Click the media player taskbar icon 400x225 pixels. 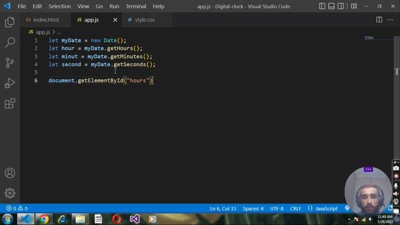pos(152,219)
